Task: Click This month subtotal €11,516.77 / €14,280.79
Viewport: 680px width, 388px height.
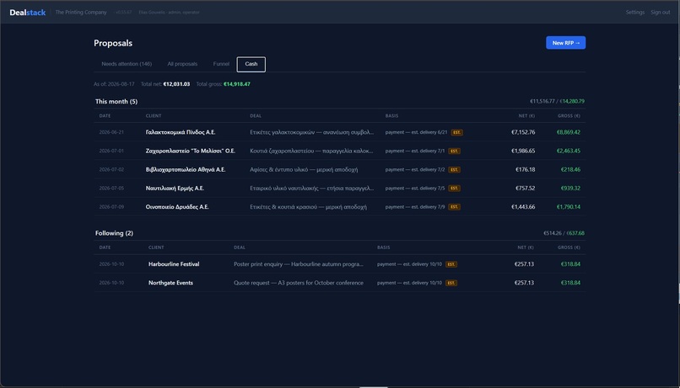Action: [557, 101]
